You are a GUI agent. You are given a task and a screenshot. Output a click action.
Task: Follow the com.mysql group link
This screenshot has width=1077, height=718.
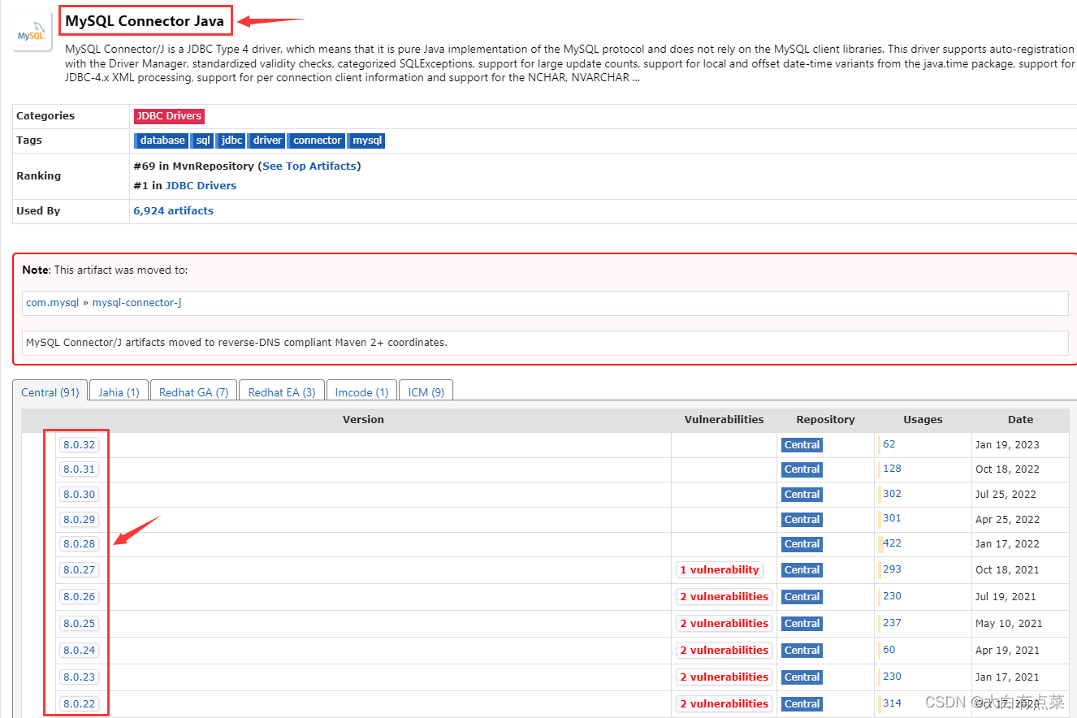[x=53, y=302]
